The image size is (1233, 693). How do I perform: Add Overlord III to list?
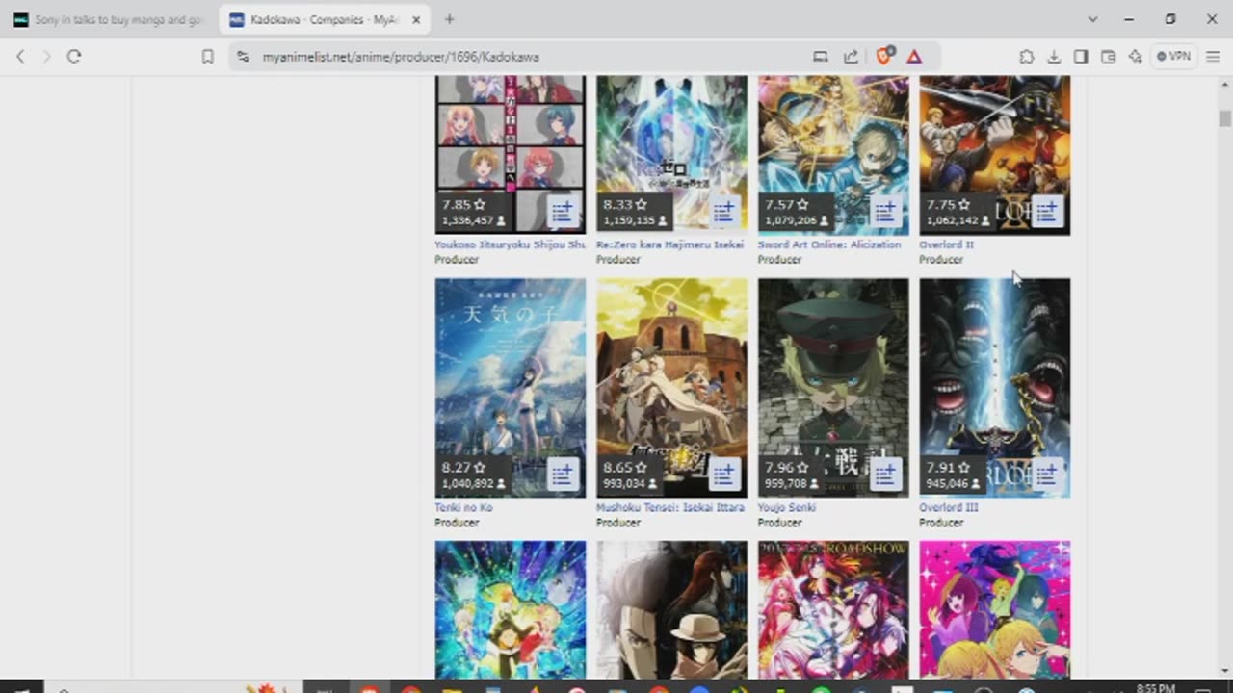click(x=1047, y=474)
